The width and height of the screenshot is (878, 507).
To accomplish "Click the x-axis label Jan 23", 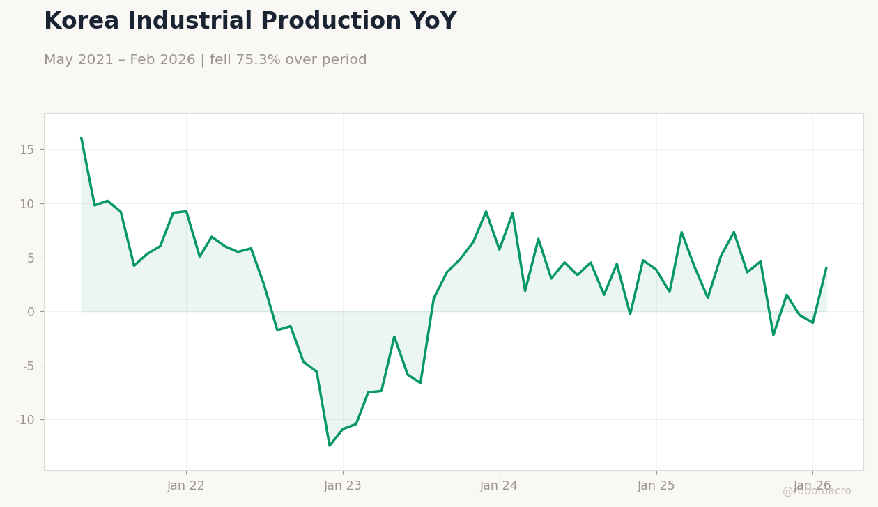I will coord(343,486).
